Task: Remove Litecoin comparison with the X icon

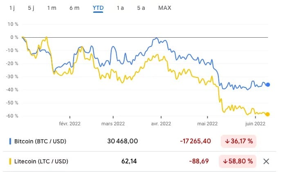Action: (x=266, y=161)
